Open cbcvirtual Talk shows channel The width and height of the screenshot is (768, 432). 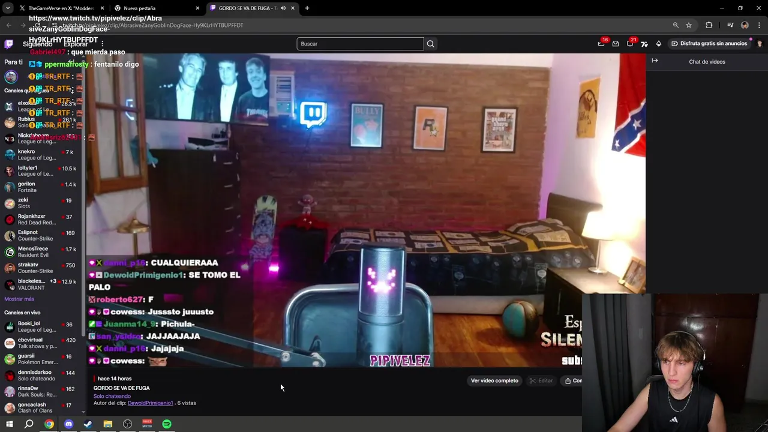point(41,343)
